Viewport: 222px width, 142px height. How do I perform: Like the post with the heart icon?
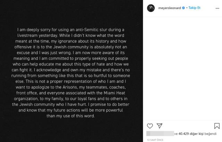pyautogui.click(x=150, y=126)
